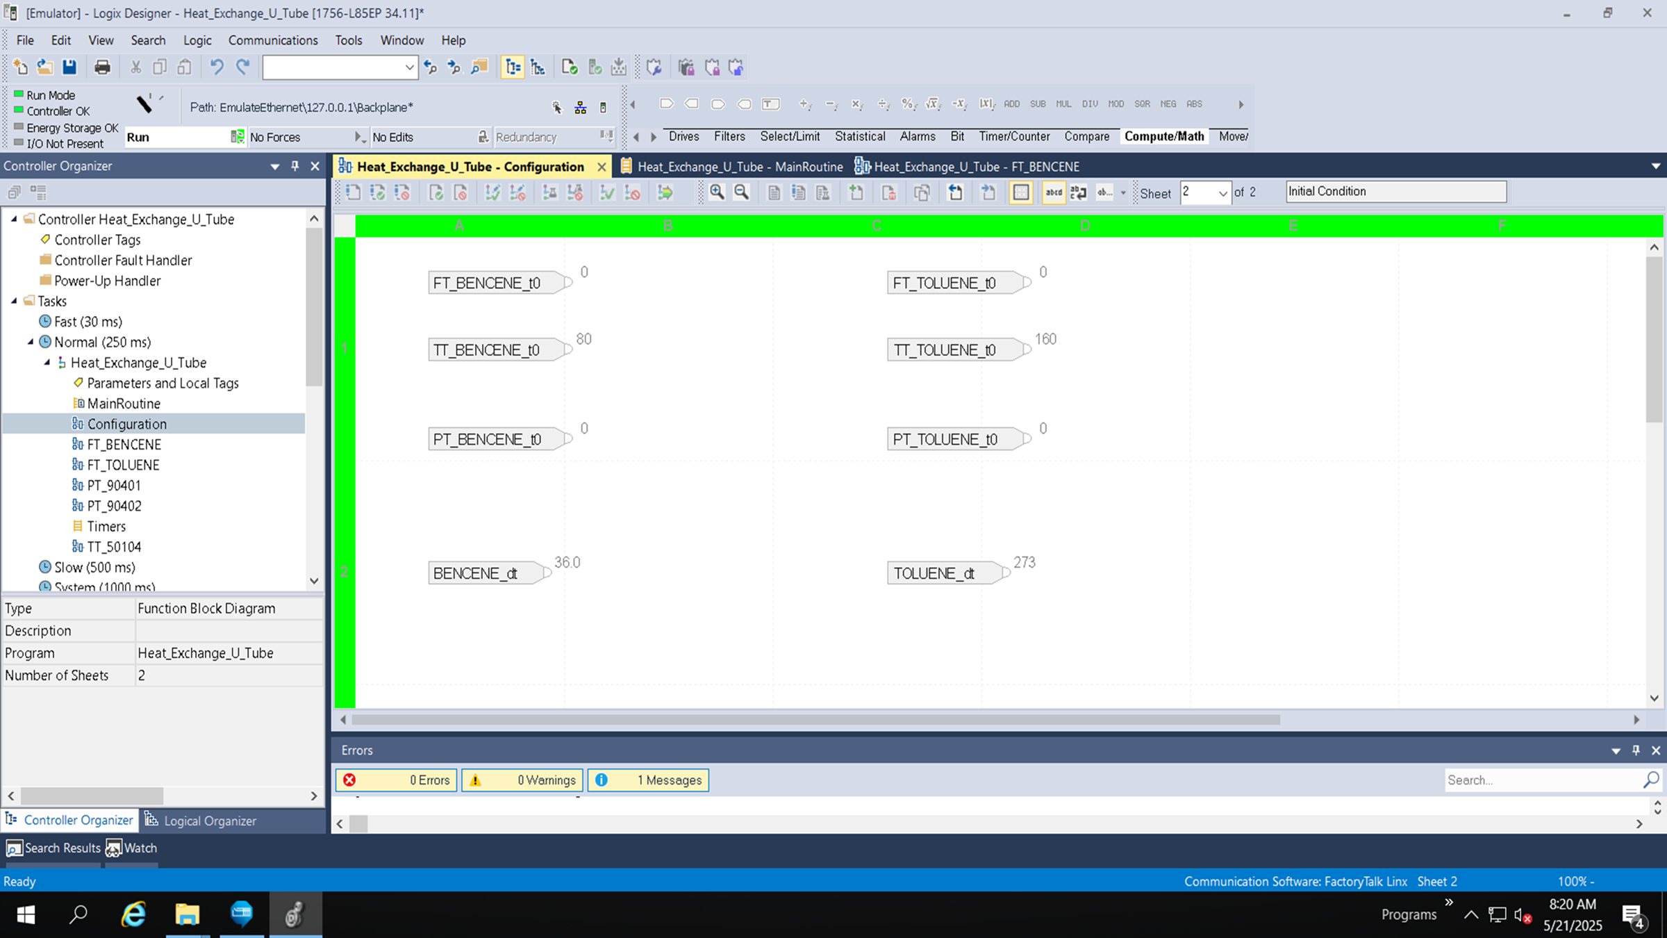
Task: Zoom out on the function block sheet
Action: pos(741,192)
